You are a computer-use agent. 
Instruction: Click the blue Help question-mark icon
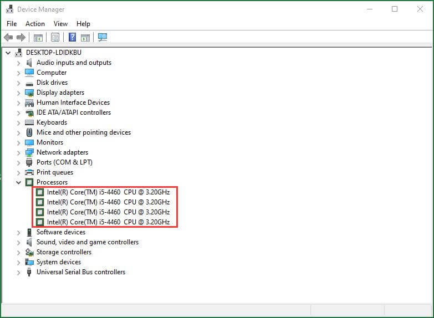click(x=72, y=37)
